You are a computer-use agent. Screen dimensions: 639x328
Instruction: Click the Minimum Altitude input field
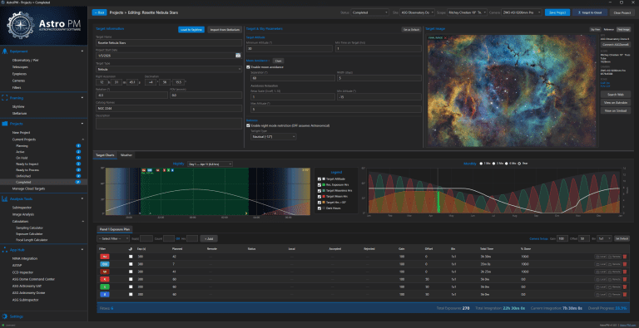290,48
